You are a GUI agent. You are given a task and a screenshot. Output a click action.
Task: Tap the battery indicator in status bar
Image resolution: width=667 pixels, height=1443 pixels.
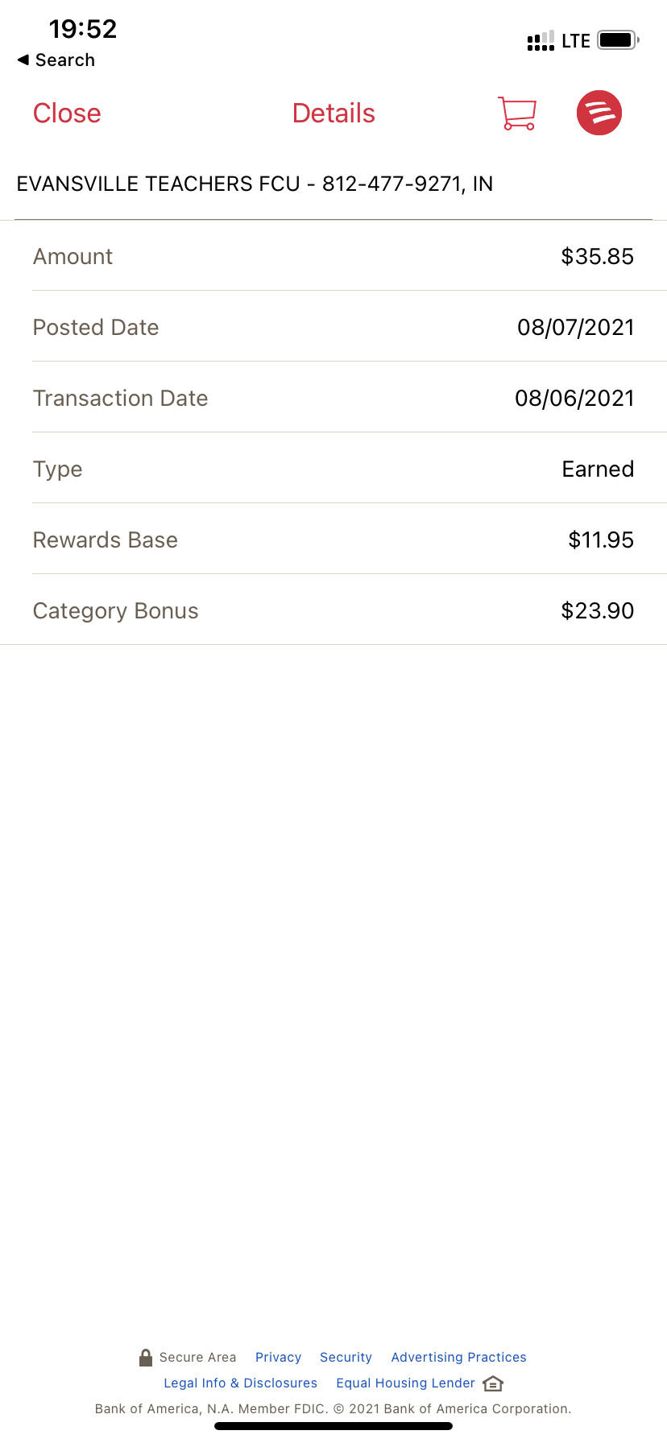point(618,40)
